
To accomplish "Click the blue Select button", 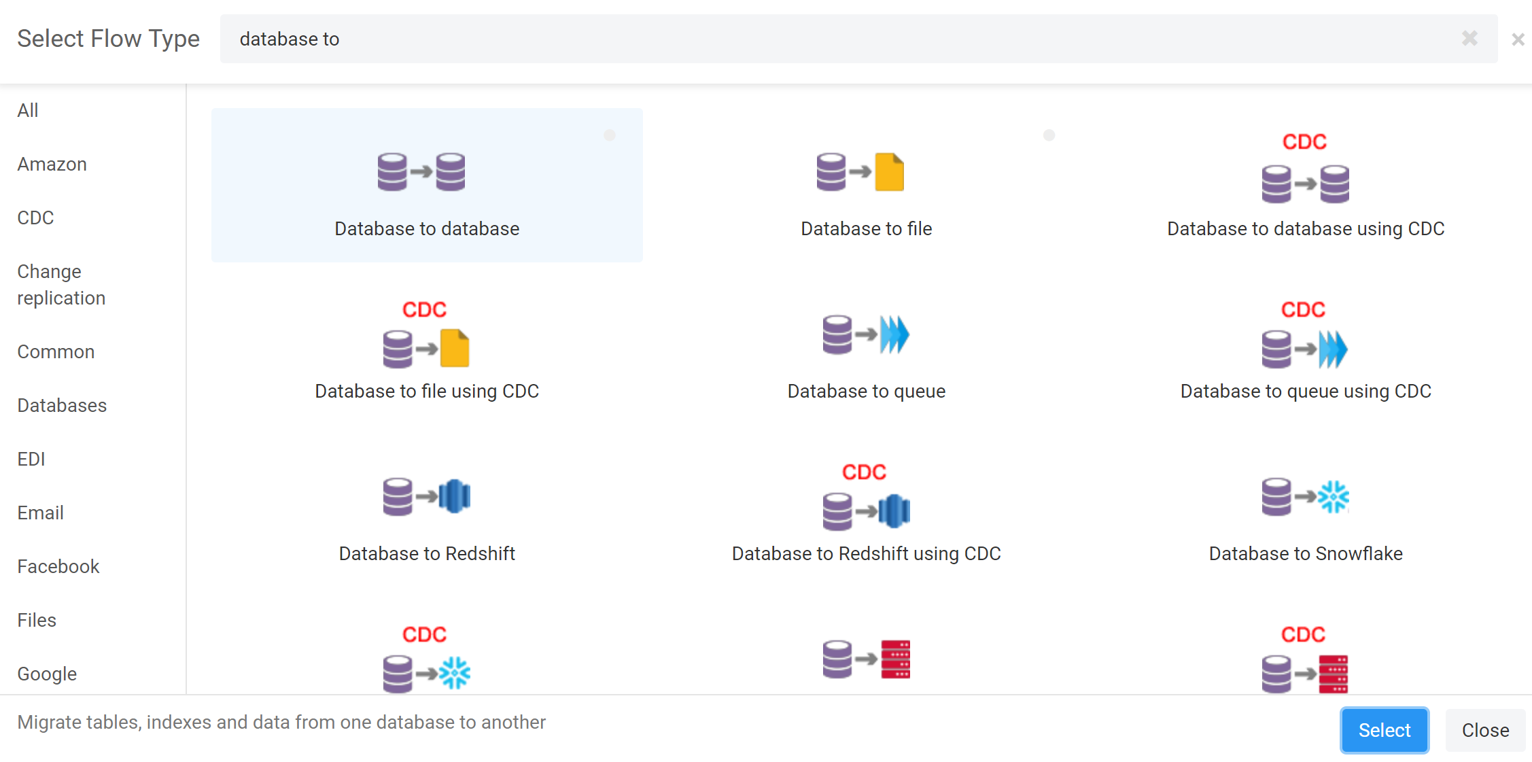I will (x=1384, y=730).
